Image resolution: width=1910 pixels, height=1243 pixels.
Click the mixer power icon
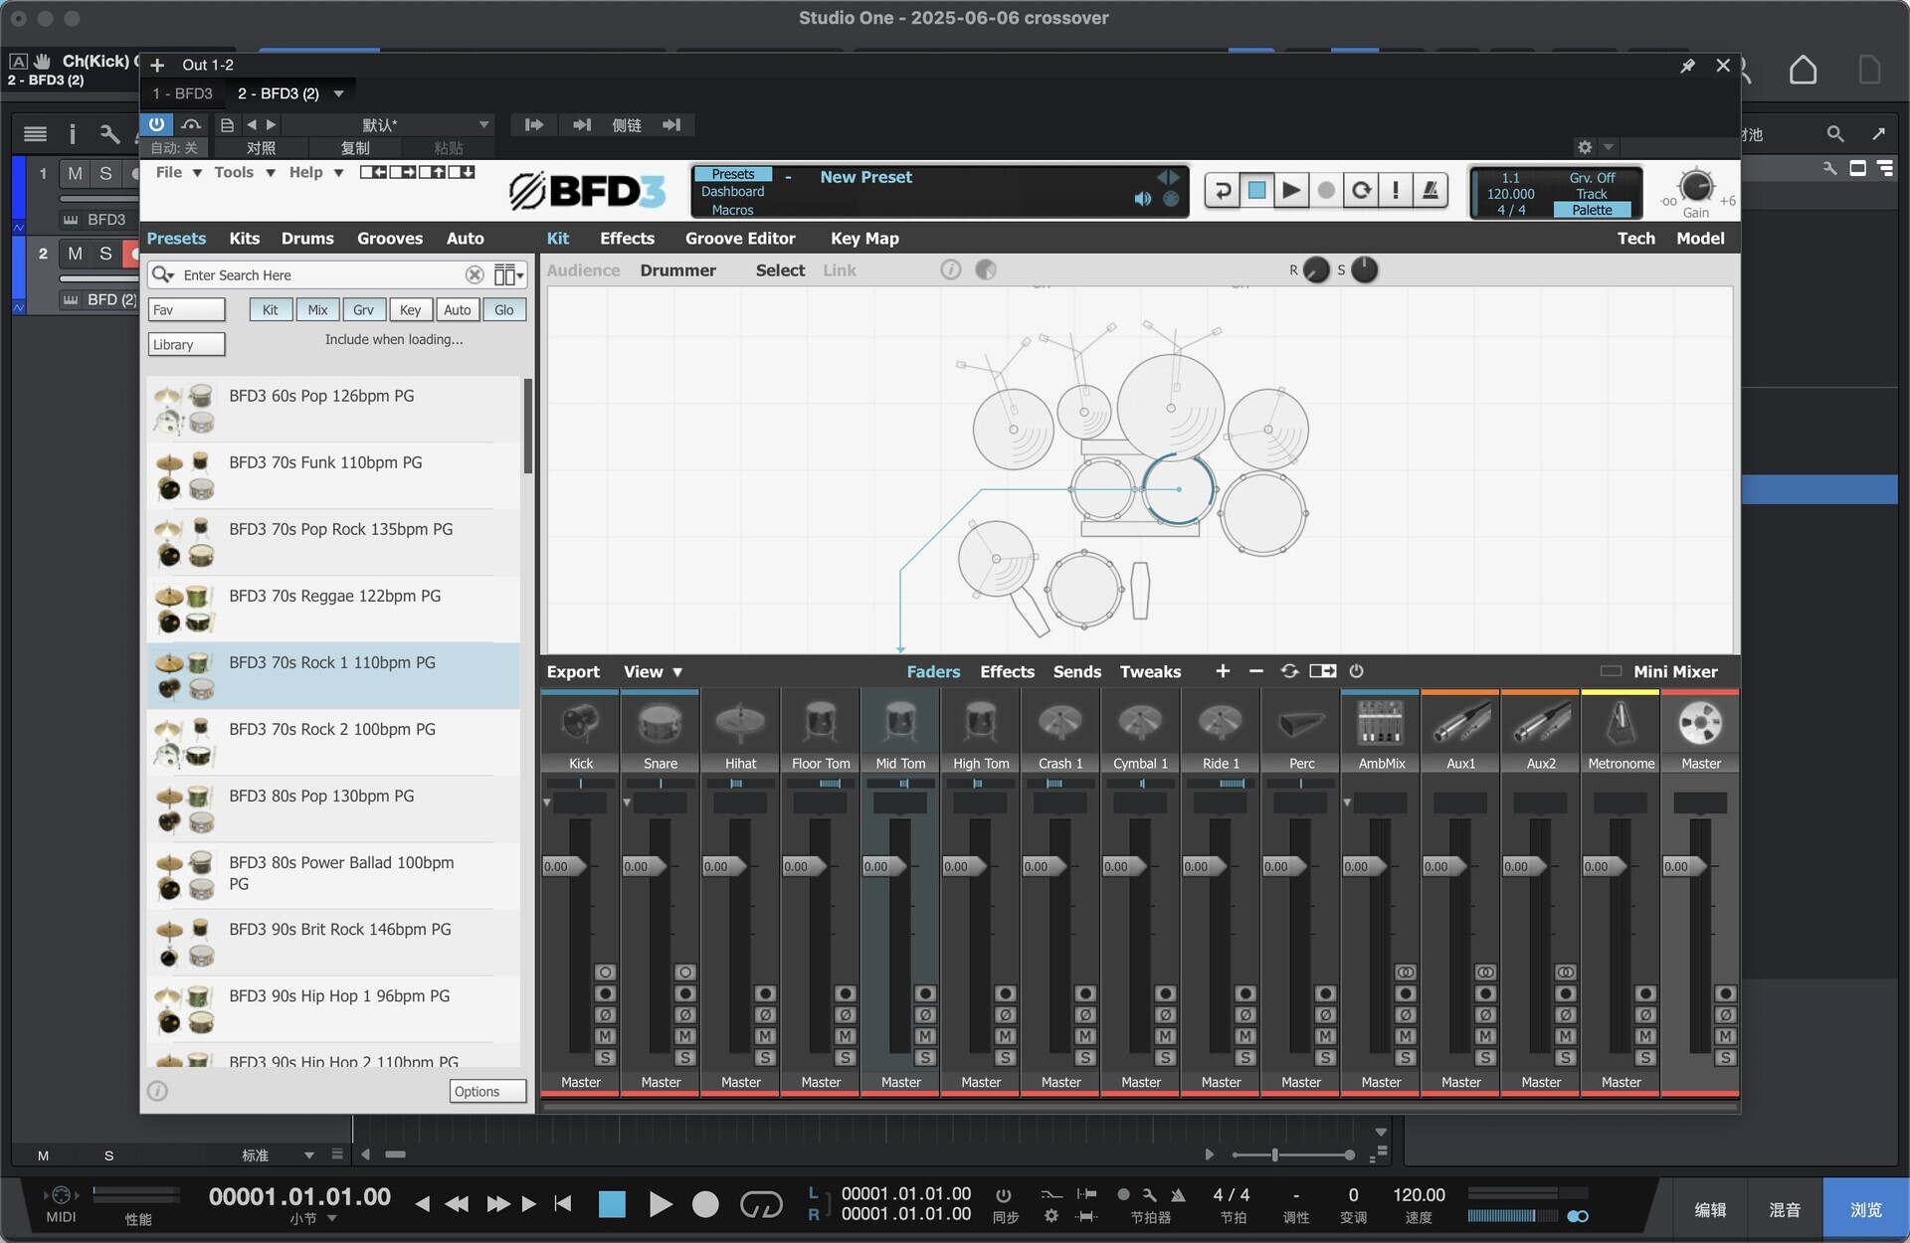point(1356,671)
